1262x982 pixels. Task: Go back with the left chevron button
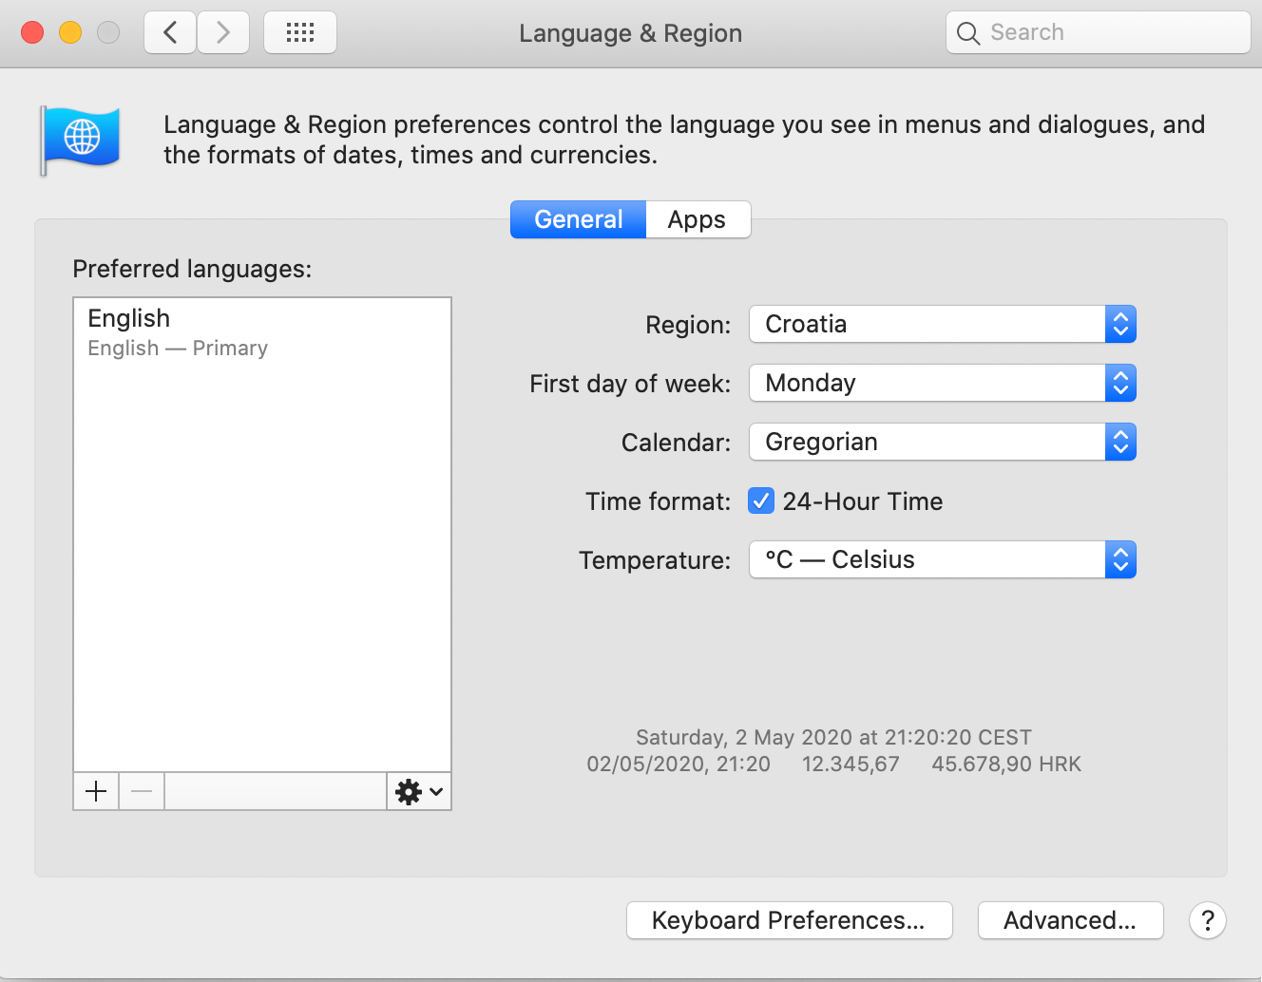pos(170,33)
